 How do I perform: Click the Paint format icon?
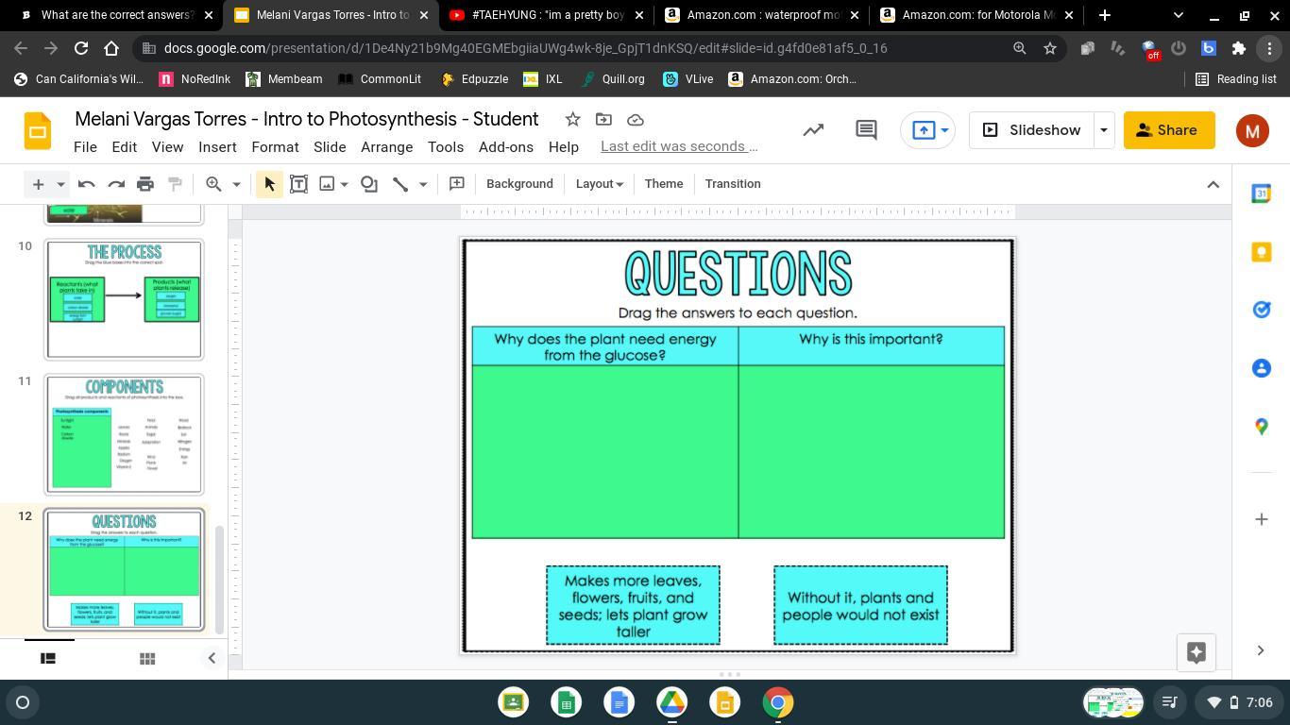(x=175, y=184)
